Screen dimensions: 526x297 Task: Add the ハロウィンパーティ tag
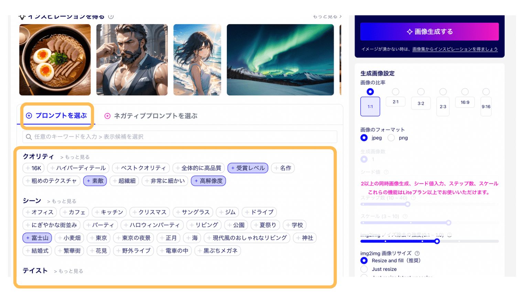point(152,225)
